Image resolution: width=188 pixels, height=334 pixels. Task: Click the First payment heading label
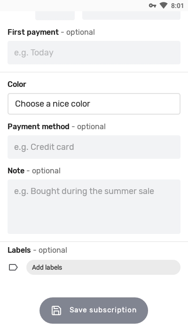pos(33,32)
